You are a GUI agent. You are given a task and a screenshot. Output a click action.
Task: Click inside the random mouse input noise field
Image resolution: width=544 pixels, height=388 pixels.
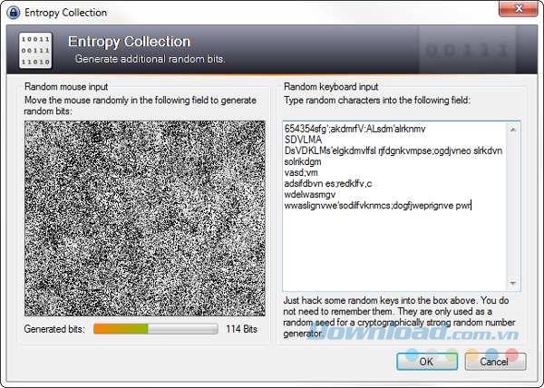[x=145, y=218]
